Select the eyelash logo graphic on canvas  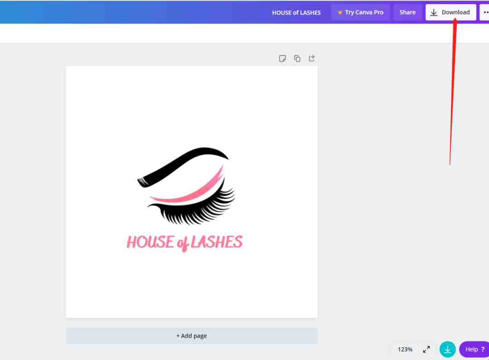[187, 186]
